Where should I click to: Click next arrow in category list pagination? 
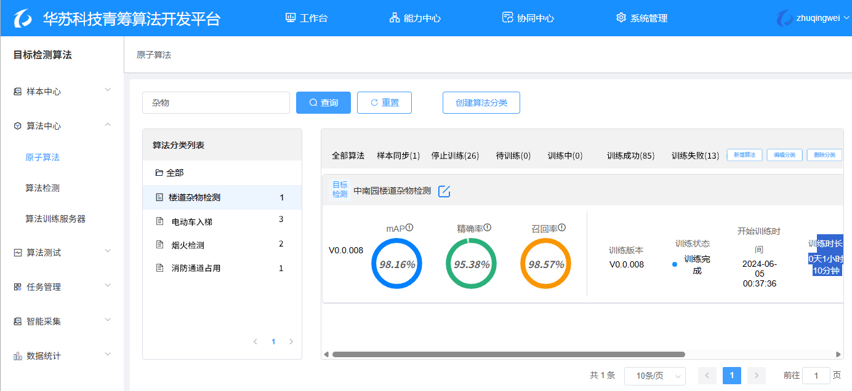[x=291, y=342]
